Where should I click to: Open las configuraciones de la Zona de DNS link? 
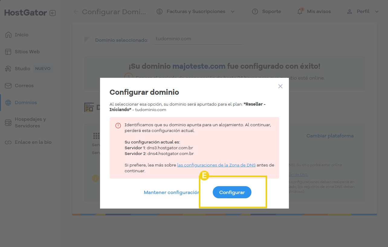click(216, 165)
